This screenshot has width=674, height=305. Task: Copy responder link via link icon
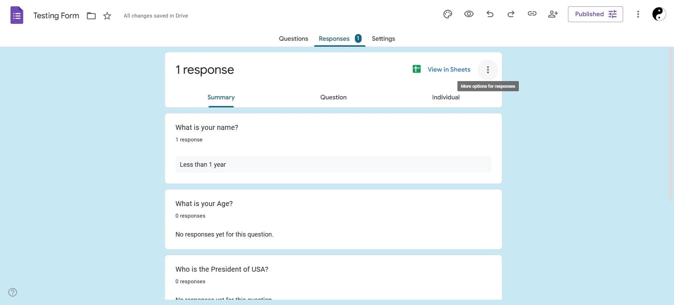[x=532, y=14]
